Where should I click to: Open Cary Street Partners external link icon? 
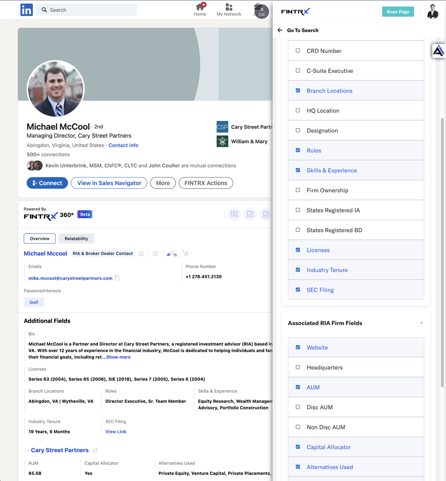tap(95, 450)
